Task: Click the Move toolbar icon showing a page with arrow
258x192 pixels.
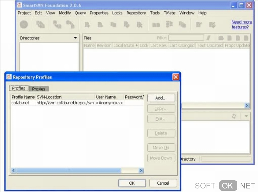Action: [126, 25]
